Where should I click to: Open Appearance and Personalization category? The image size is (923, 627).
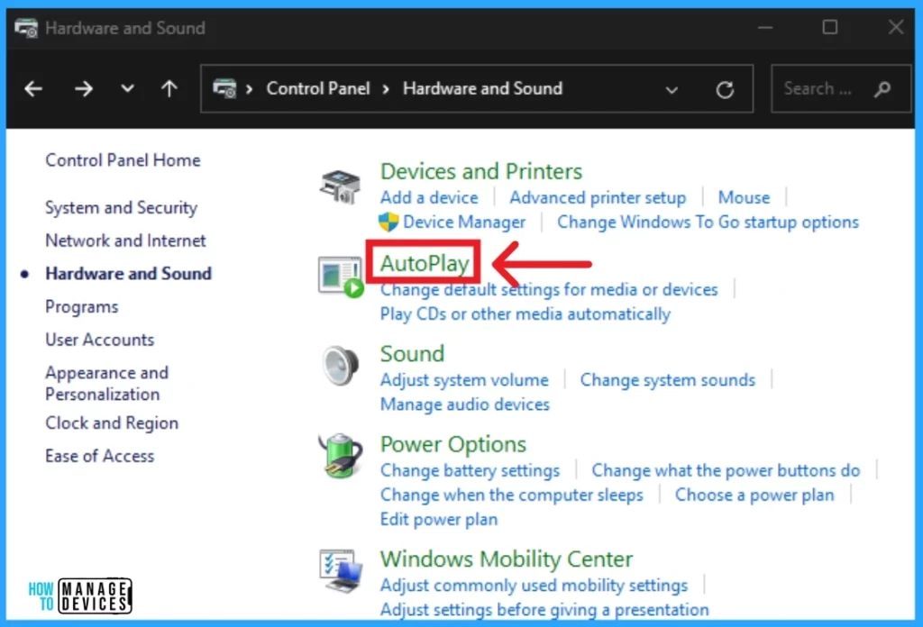[x=107, y=384]
